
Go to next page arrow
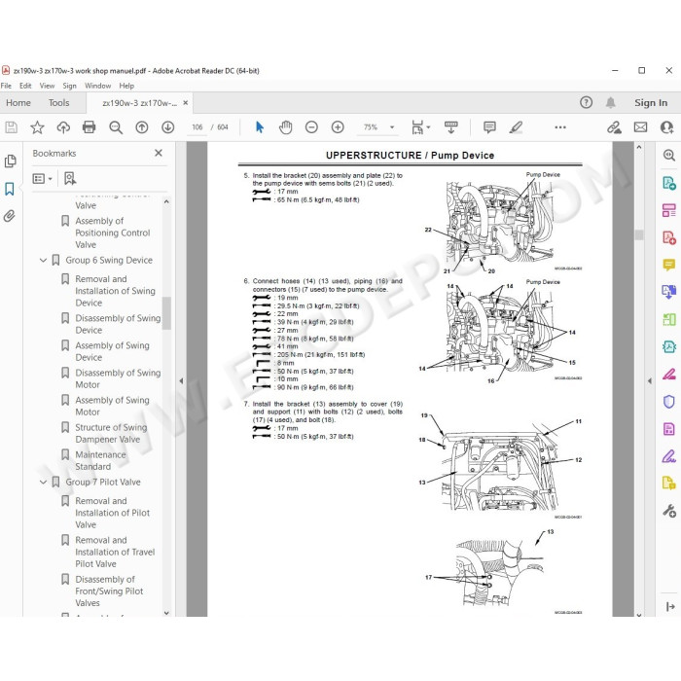click(x=168, y=127)
